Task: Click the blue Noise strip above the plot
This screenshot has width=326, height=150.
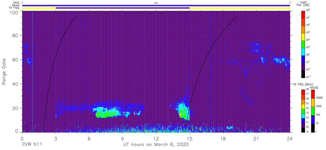Action: (156, 5)
